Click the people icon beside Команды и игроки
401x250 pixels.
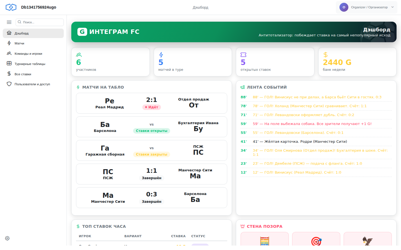point(9,53)
